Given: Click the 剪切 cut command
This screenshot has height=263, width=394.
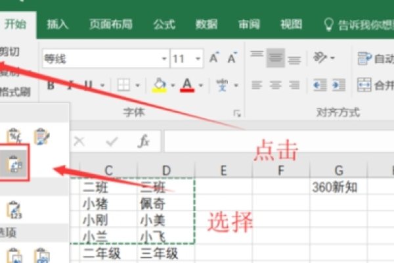Looking at the screenshot, I should tap(10, 51).
